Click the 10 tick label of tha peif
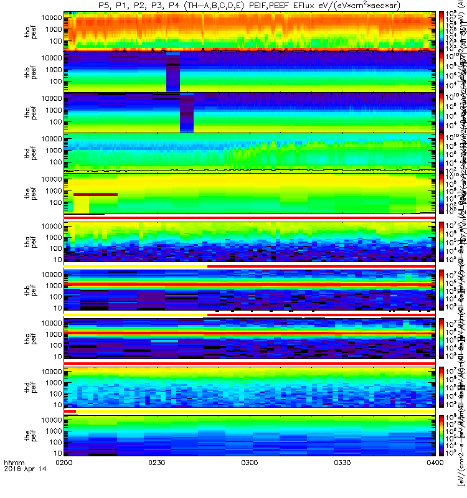467x498 pixels. coord(58,260)
